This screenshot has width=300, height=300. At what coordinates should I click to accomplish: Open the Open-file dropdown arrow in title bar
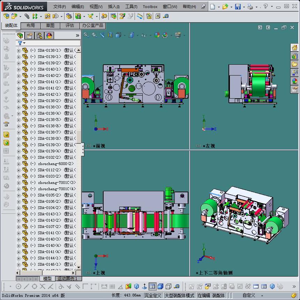(231, 7)
